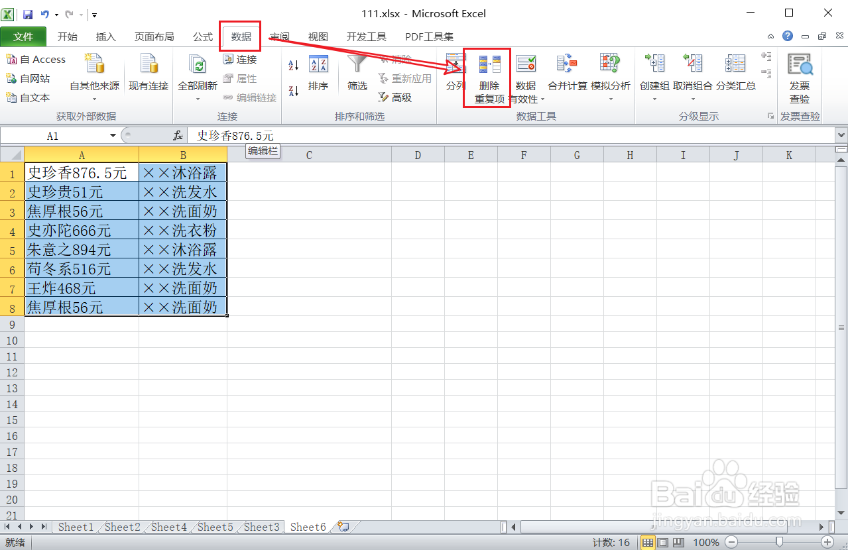Expand the formula bar
The height and width of the screenshot is (550, 848).
pos(841,135)
